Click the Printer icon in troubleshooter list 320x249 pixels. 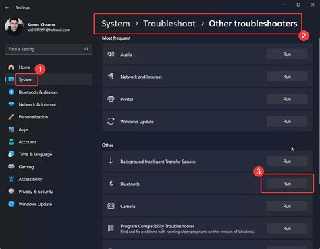(111, 99)
